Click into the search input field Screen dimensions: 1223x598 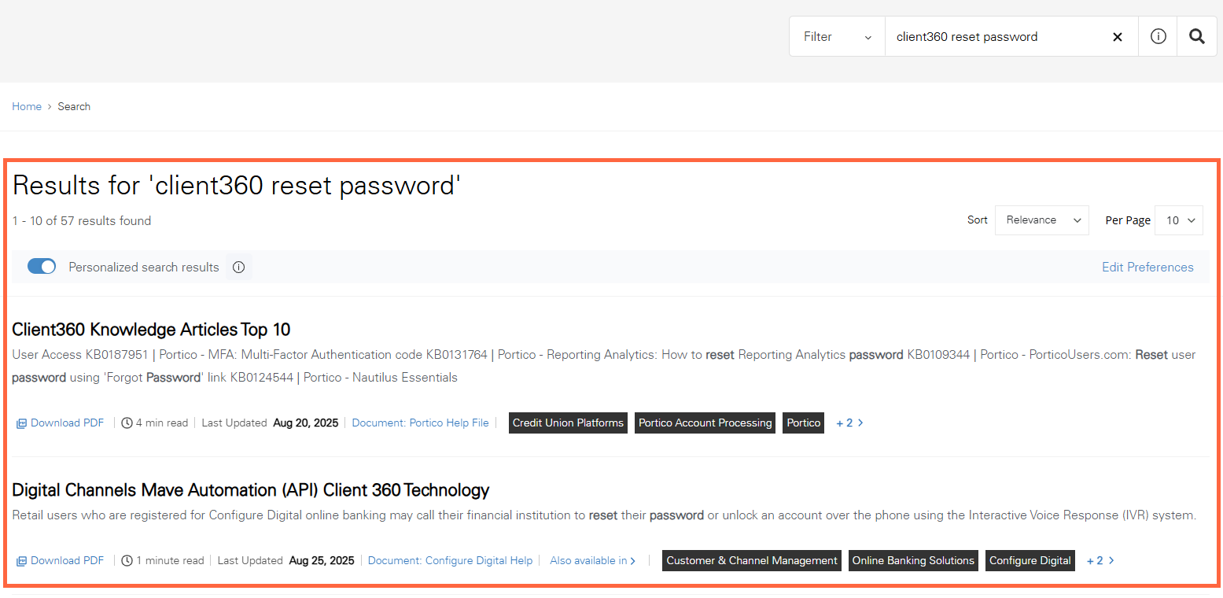tap(995, 37)
